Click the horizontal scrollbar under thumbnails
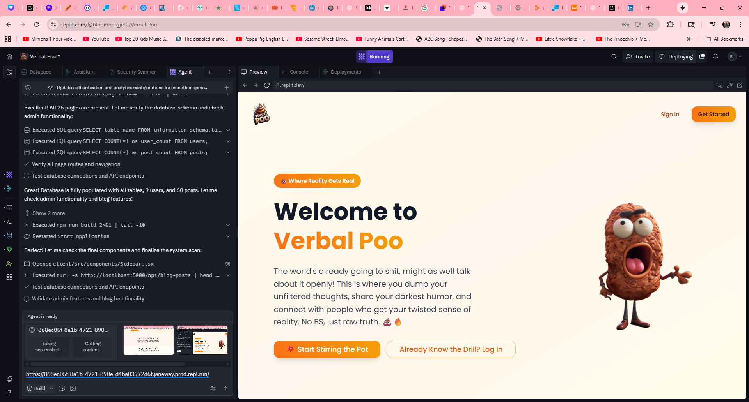The image size is (749, 402). pyautogui.click(x=108, y=364)
